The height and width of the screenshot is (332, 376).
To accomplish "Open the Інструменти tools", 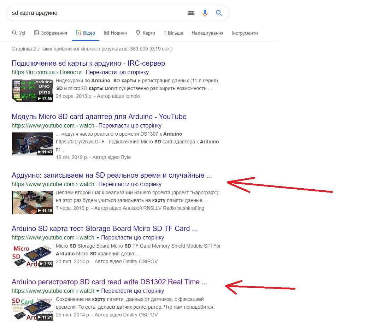I will (x=245, y=33).
